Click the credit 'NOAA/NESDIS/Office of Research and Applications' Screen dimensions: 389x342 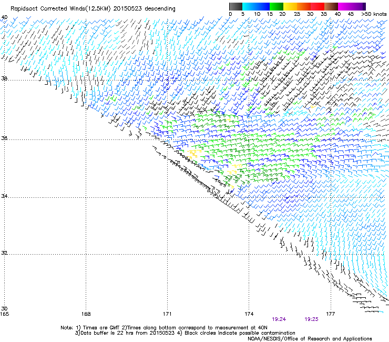pos(310,339)
